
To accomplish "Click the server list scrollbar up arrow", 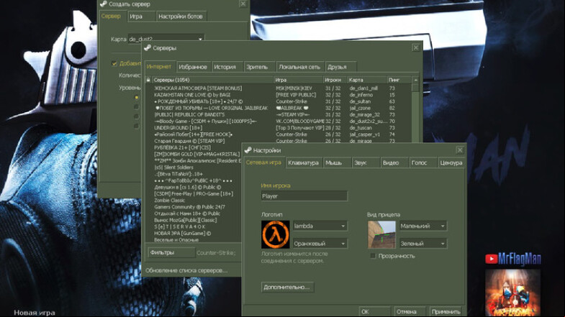I will tap(415, 80).
